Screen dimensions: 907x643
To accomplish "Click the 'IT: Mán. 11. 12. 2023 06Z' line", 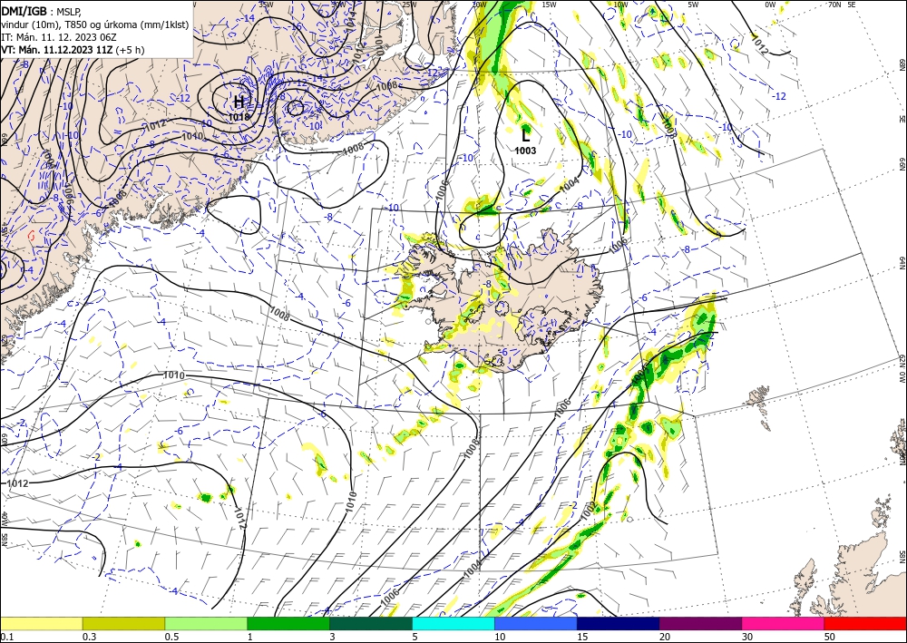I will [x=59, y=37].
